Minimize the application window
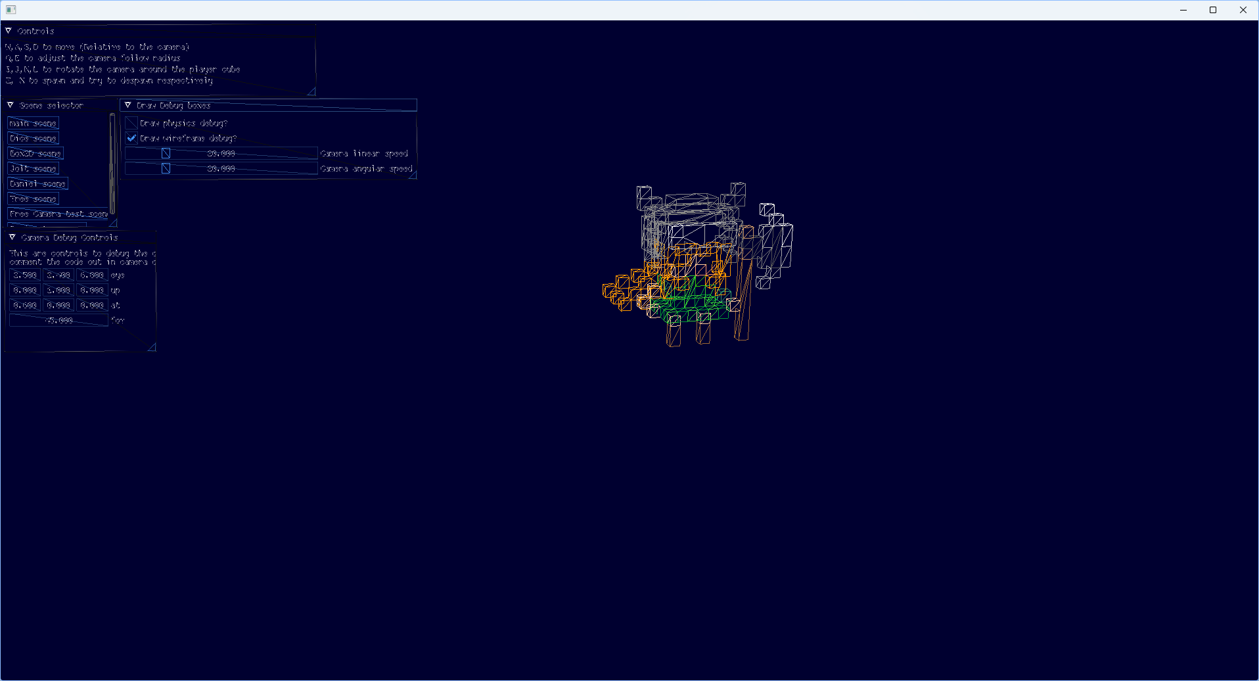The width and height of the screenshot is (1259, 681). (1183, 10)
